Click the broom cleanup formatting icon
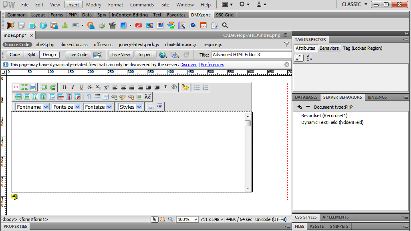 point(185,87)
